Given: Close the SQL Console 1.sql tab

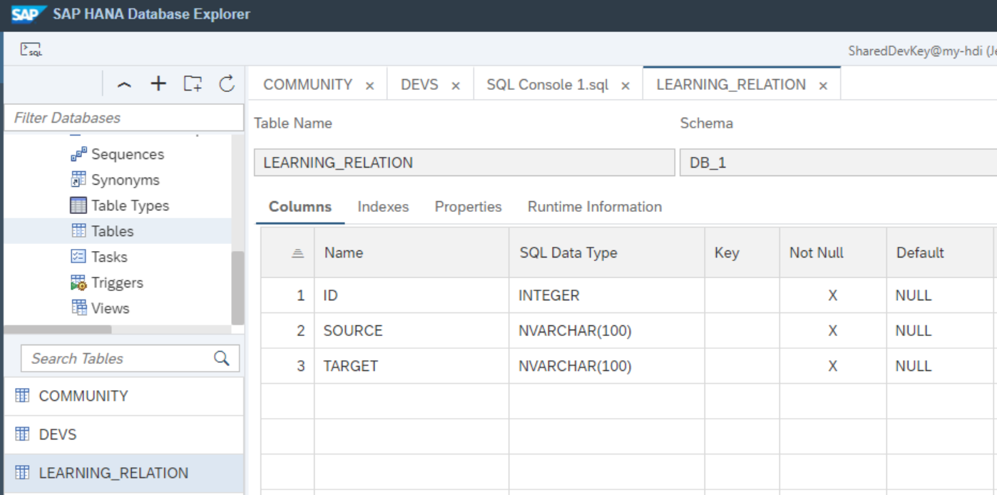Looking at the screenshot, I should [x=625, y=86].
